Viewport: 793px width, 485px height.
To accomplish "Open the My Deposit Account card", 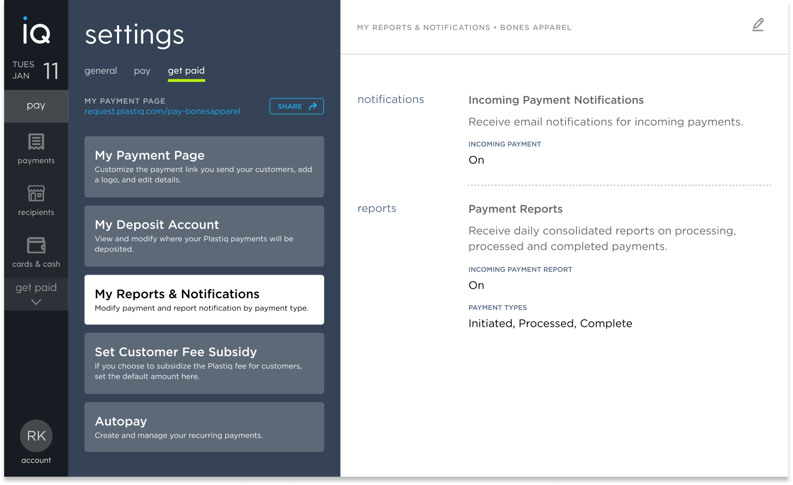I will coord(204,236).
